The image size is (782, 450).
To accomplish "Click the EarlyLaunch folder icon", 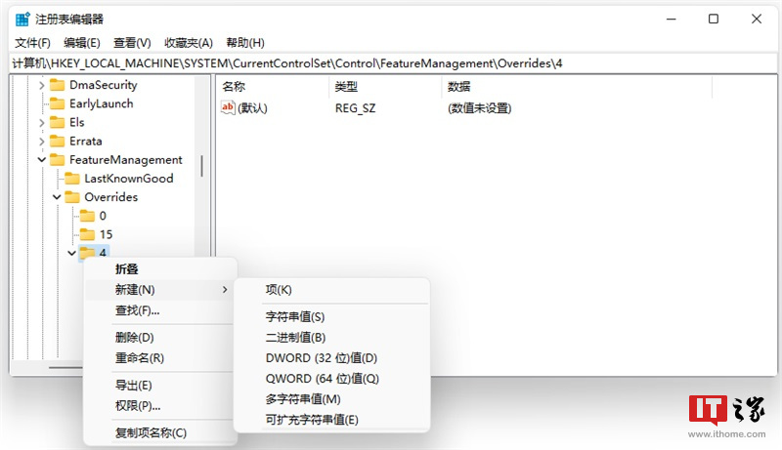I will click(x=57, y=103).
